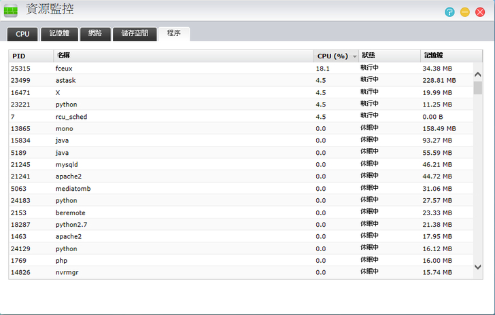The image size is (495, 315).
Task: Click the vertical scrollbar thumb
Action: click(x=478, y=88)
